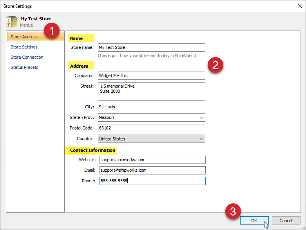Click the Store Settings window title

pyautogui.click(x=18, y=6)
